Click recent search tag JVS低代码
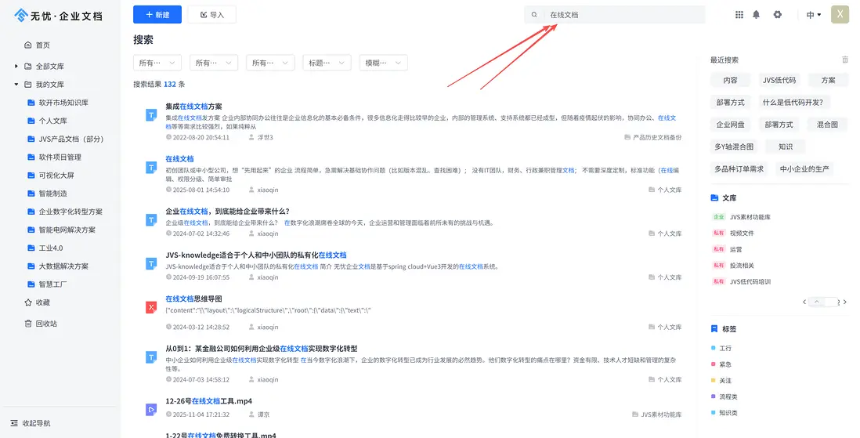This screenshot has height=438, width=860. [779, 80]
